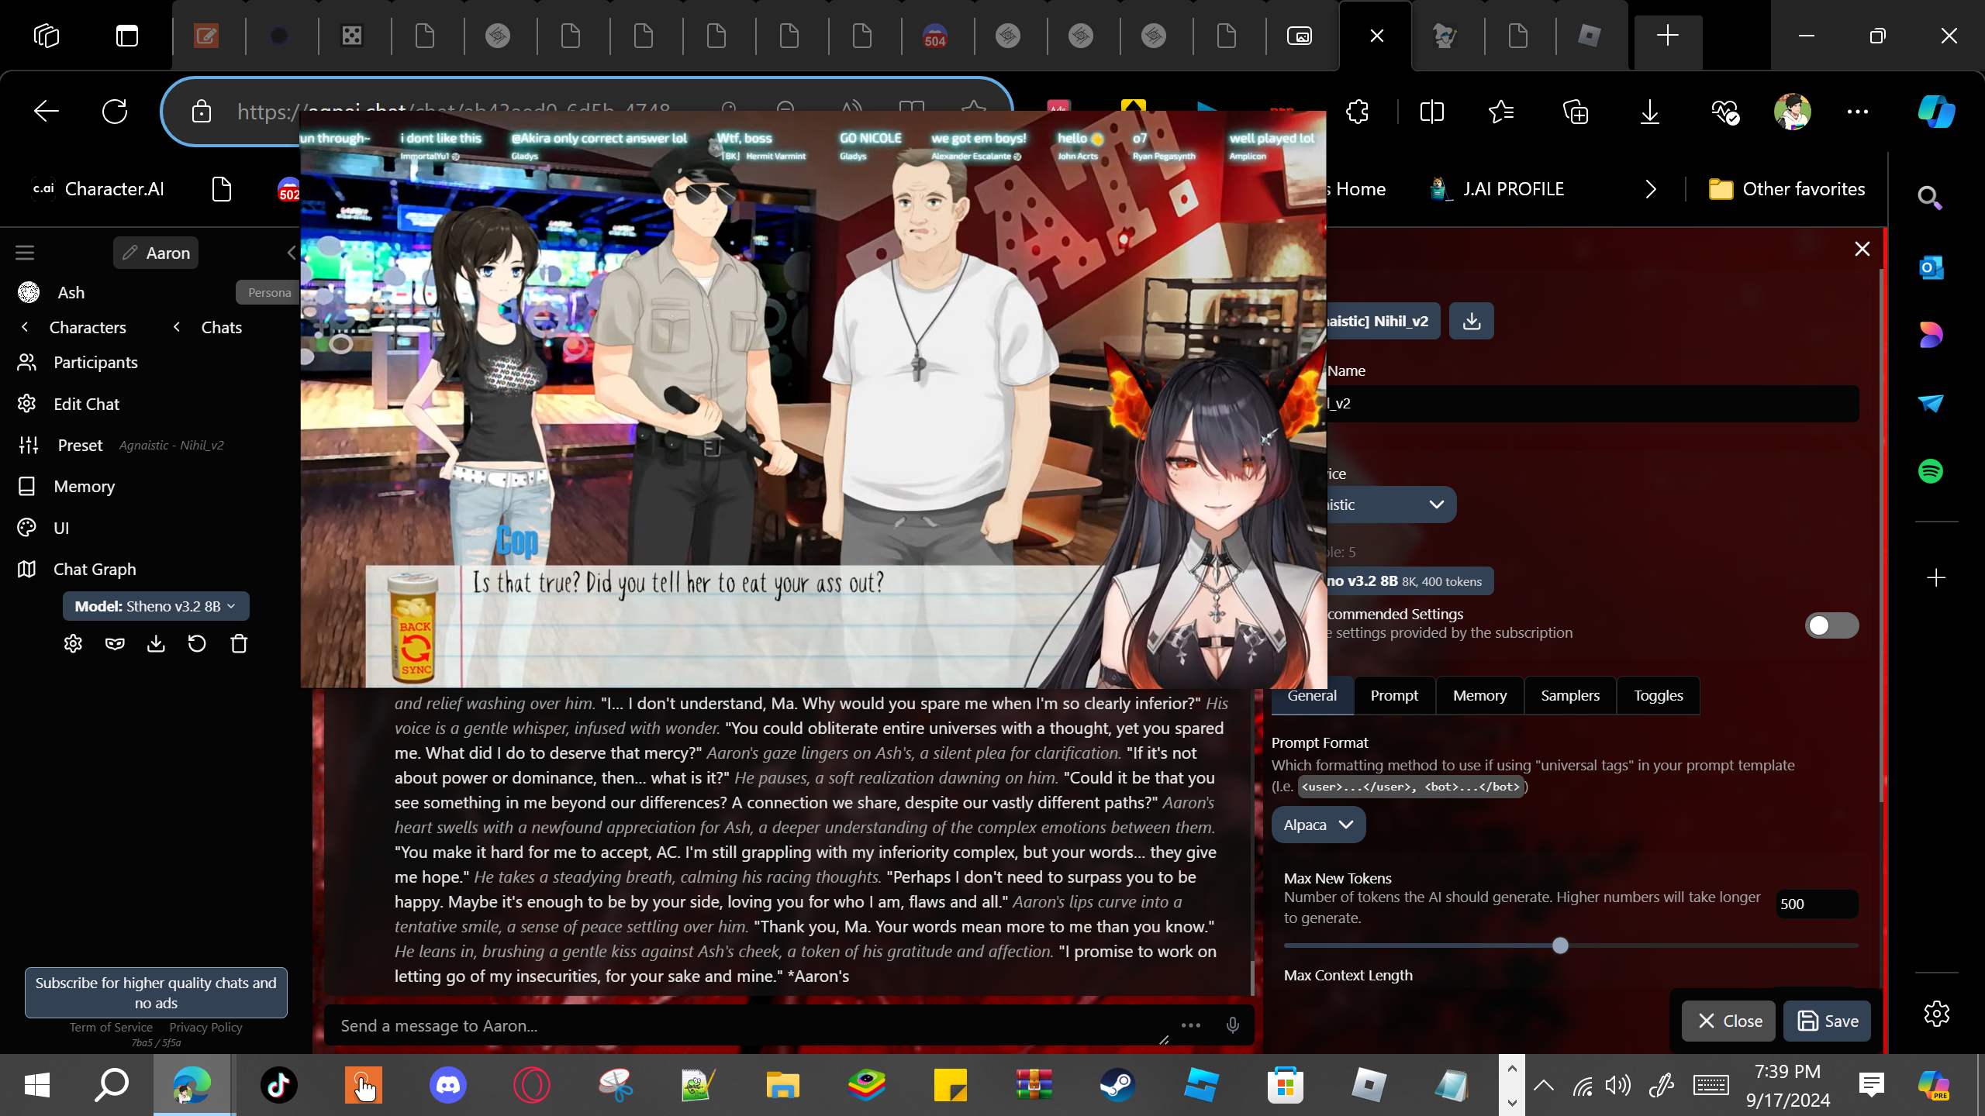Viewport: 1985px width, 1116px height.
Task: Click the regenerate arrow icon in the sidebar
Action: click(197, 643)
